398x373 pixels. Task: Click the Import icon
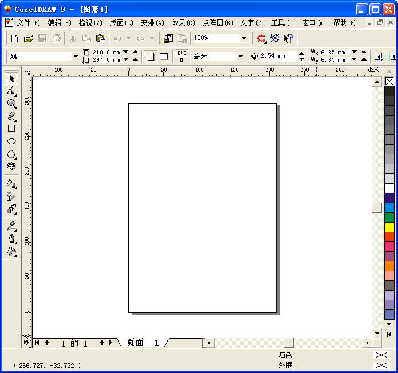pyautogui.click(x=168, y=38)
